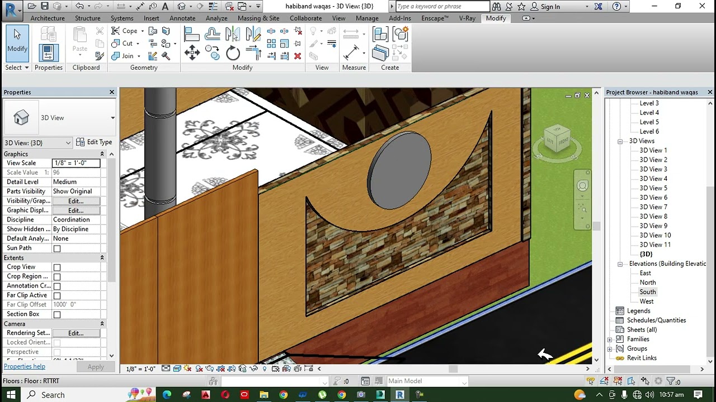Toggle the Annotation Crop checkbox

57,286
